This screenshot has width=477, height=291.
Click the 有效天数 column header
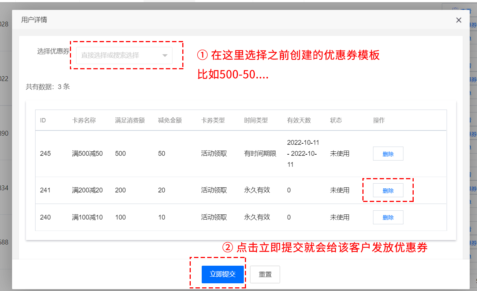tap(299, 120)
